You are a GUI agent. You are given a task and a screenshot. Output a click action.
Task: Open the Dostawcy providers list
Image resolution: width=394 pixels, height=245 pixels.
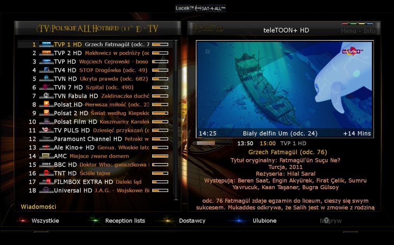(192, 221)
